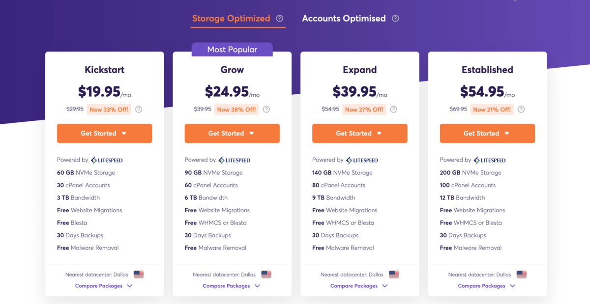Click the Established discount help icon
The height and width of the screenshot is (304, 590).
tap(521, 109)
